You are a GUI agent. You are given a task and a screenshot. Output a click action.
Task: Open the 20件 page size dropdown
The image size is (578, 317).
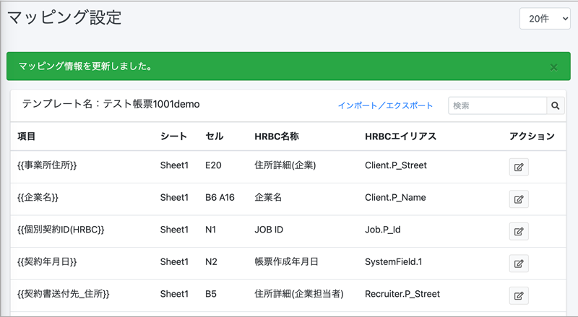tap(545, 19)
